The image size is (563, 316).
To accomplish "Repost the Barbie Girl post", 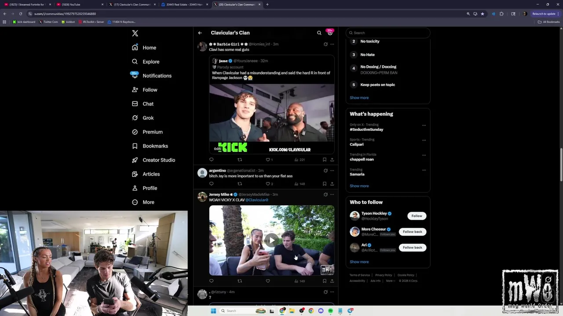I will (x=240, y=160).
